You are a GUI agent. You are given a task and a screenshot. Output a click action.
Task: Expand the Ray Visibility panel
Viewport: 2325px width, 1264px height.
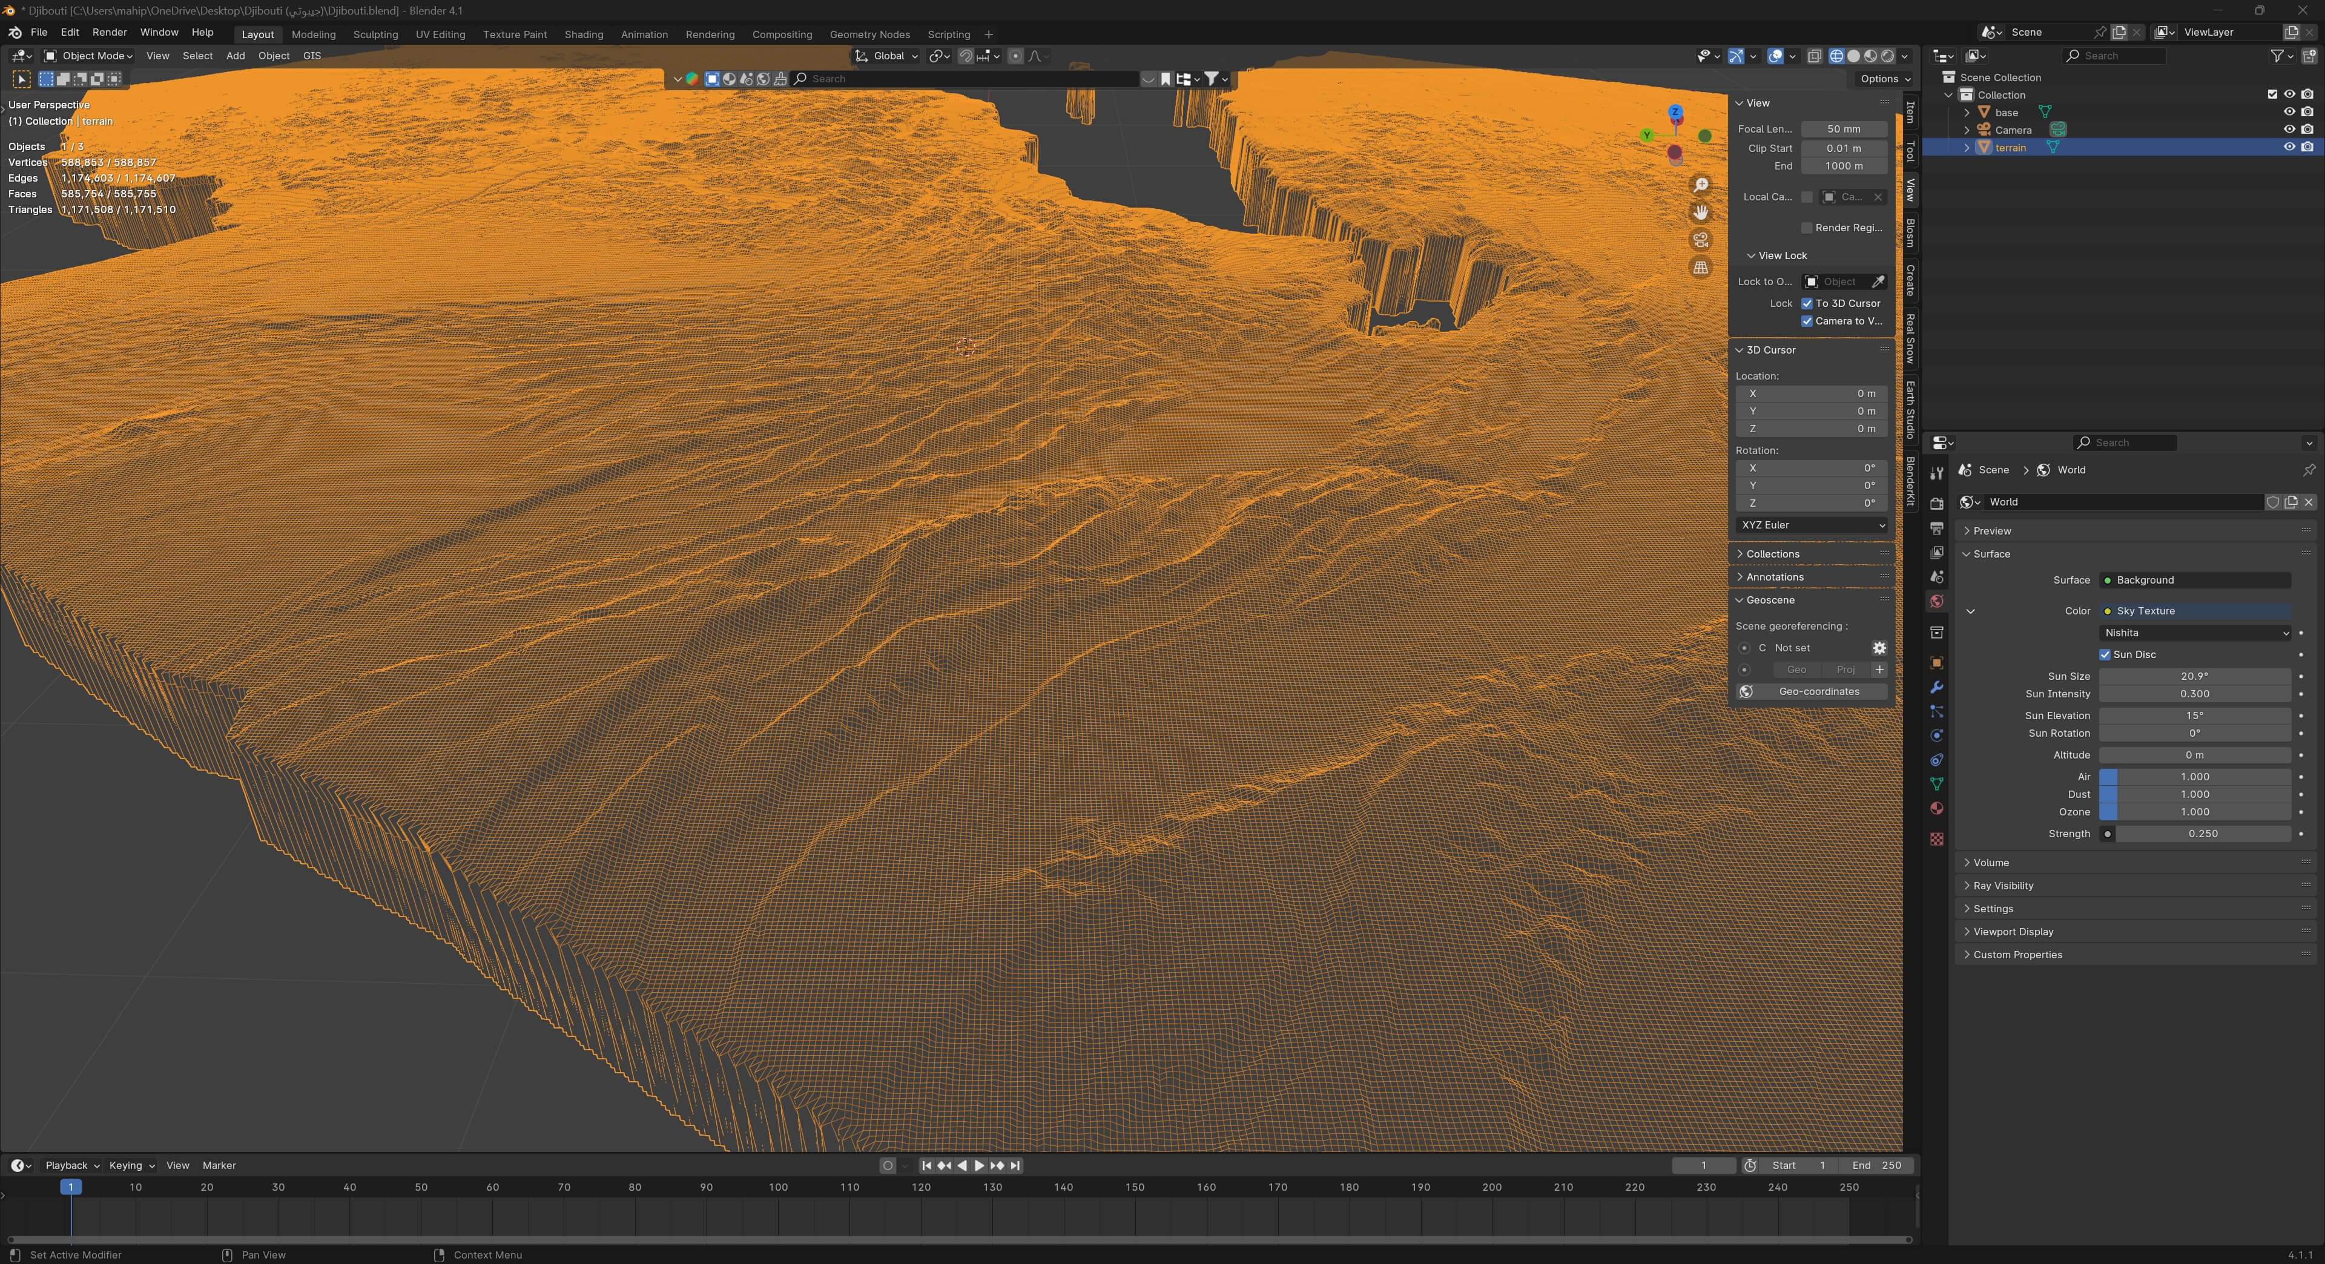point(2003,885)
